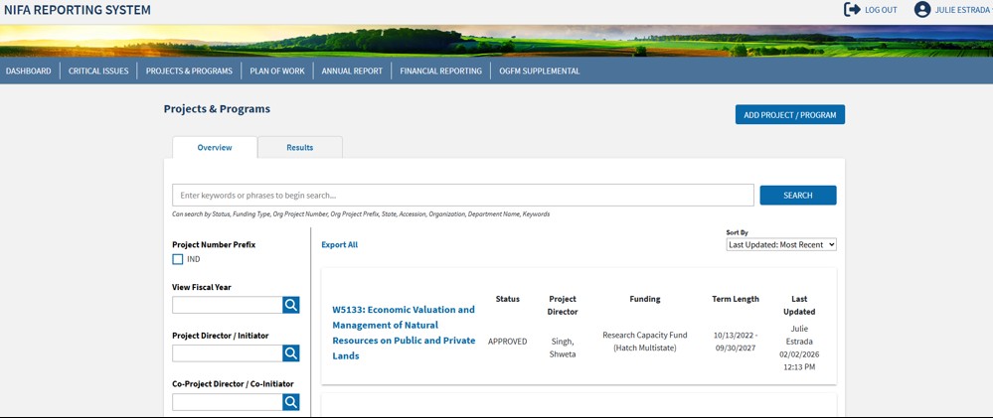This screenshot has height=418, width=993.
Task: Focus the keywords search input field
Action: (x=463, y=196)
